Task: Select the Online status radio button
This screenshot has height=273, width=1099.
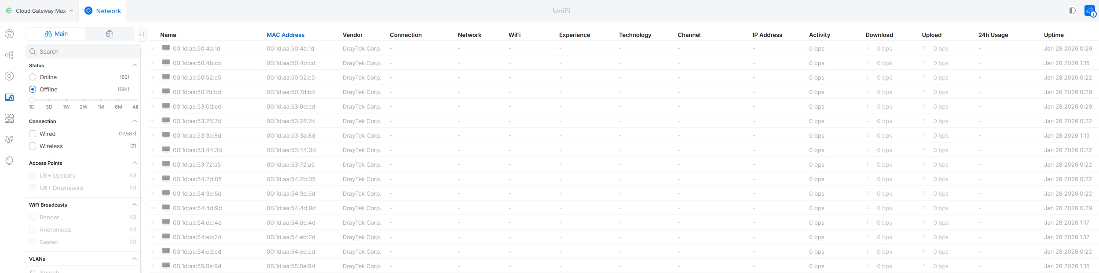Action: (33, 77)
